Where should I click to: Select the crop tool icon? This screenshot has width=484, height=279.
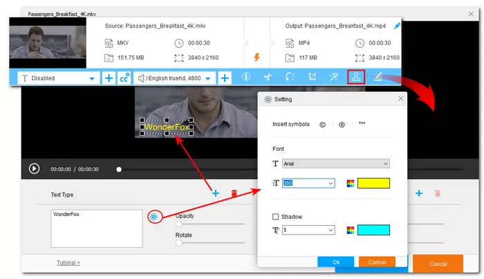click(313, 78)
